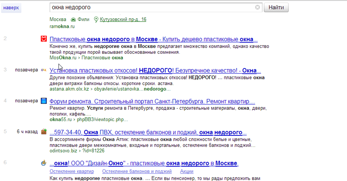Click okna55.ru green URL
Screen dimensions: 347x181
61,120
